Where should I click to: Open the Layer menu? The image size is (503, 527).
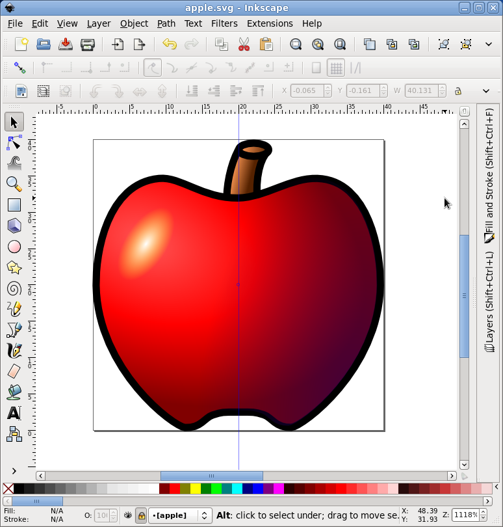coord(99,23)
